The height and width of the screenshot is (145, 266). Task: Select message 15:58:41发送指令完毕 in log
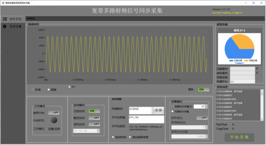pos(226,111)
